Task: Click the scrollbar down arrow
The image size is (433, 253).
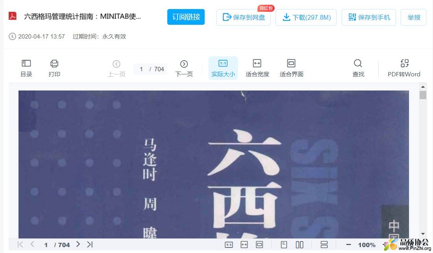Action: [423, 234]
